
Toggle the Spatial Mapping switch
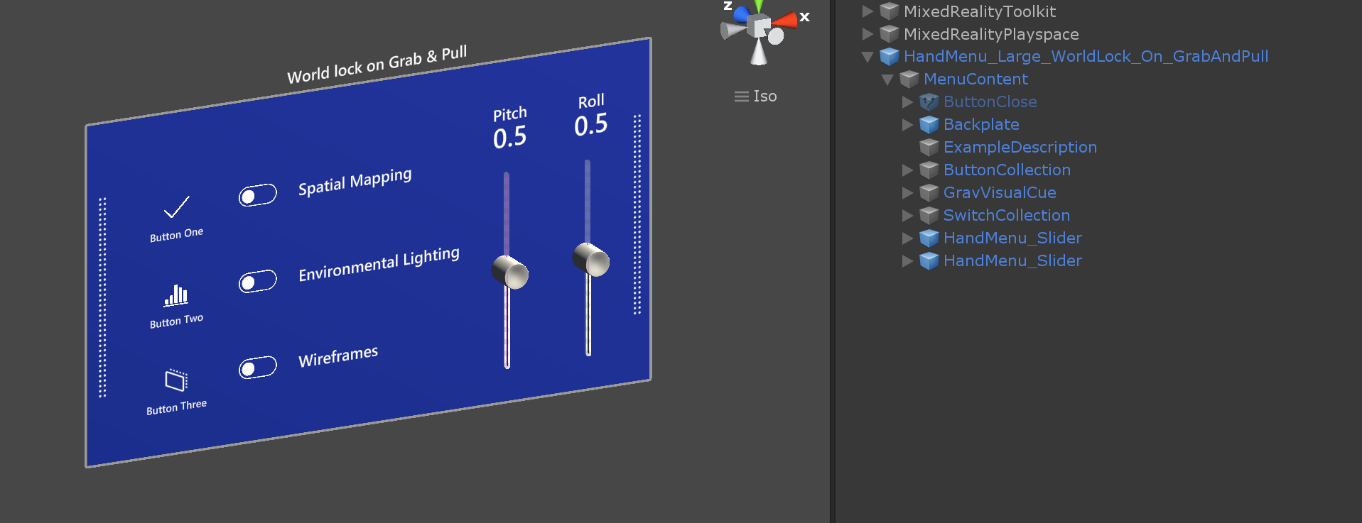pos(258,194)
